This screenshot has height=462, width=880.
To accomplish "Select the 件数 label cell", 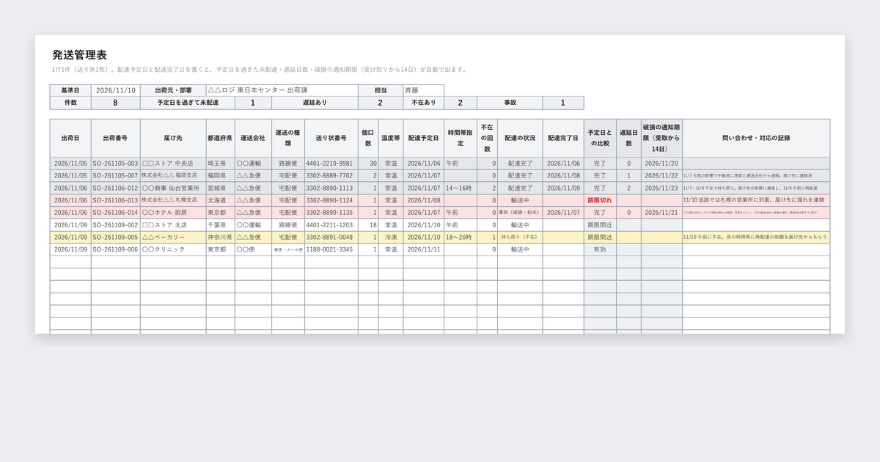I will click(x=70, y=103).
